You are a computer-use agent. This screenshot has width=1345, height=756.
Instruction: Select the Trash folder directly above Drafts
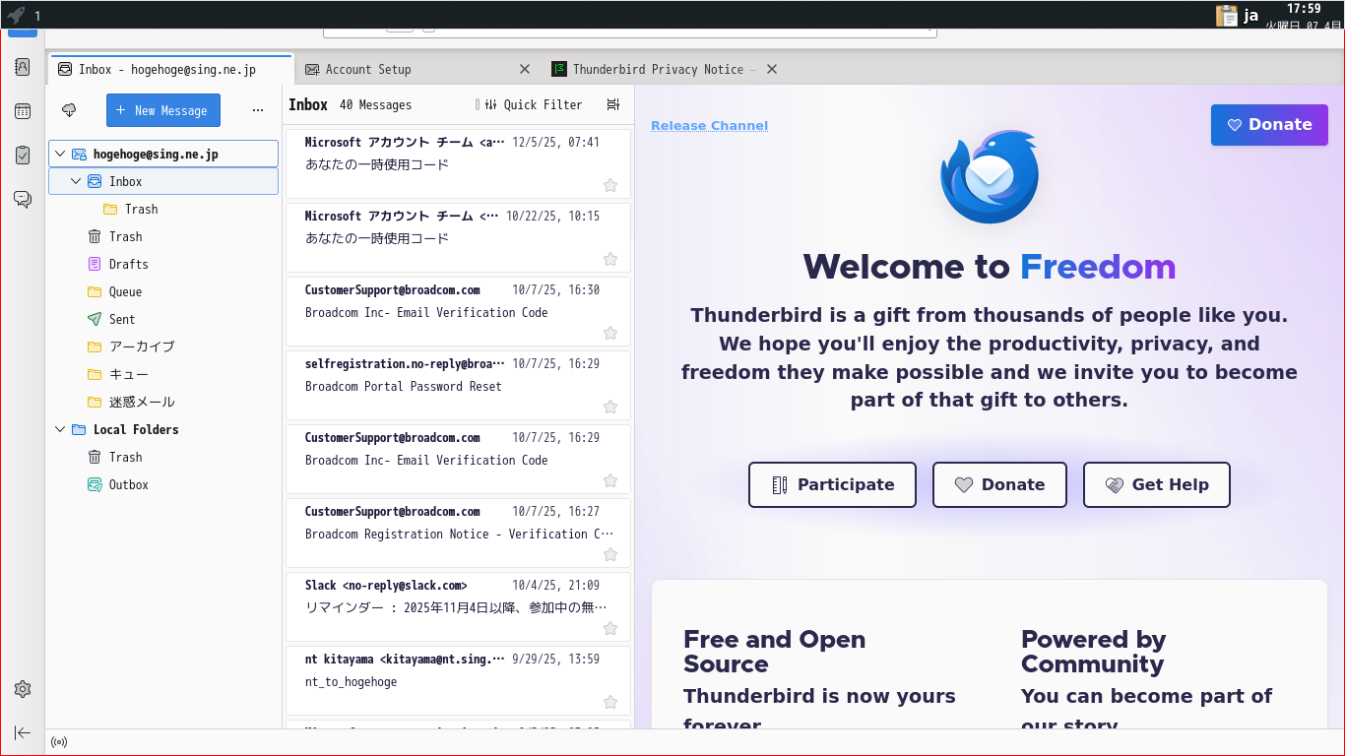point(163,236)
